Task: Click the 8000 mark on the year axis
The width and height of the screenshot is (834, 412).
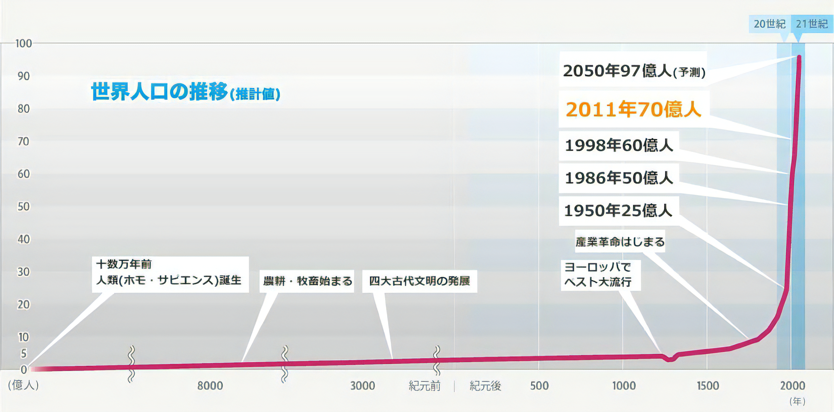Action: (x=210, y=386)
